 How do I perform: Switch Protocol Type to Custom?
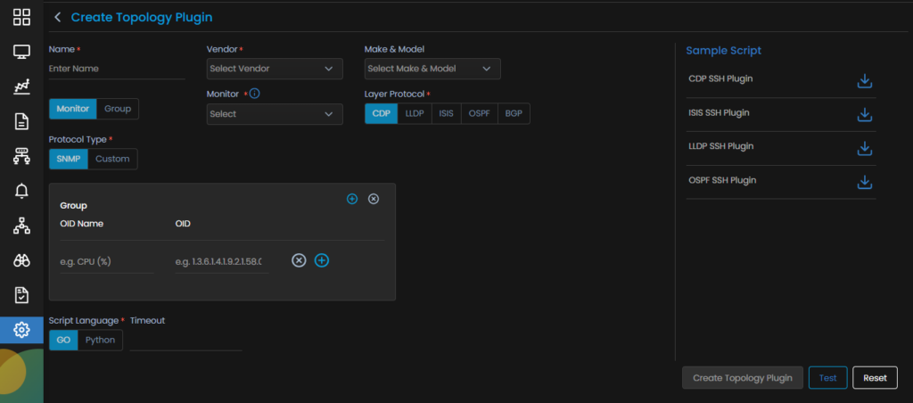pyautogui.click(x=113, y=159)
